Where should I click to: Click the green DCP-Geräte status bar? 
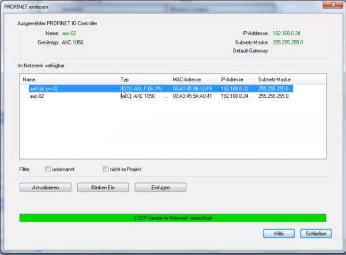[x=172, y=218]
